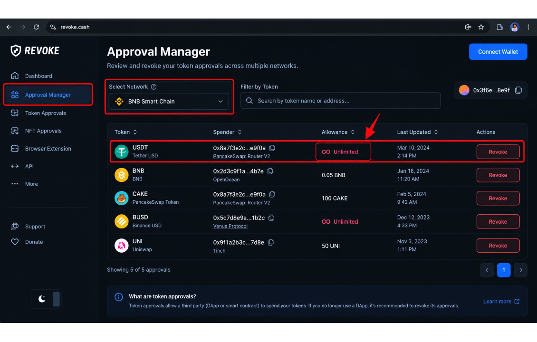Open Browser Extension in the sidebar
This screenshot has height=342, width=537.
[48, 149]
